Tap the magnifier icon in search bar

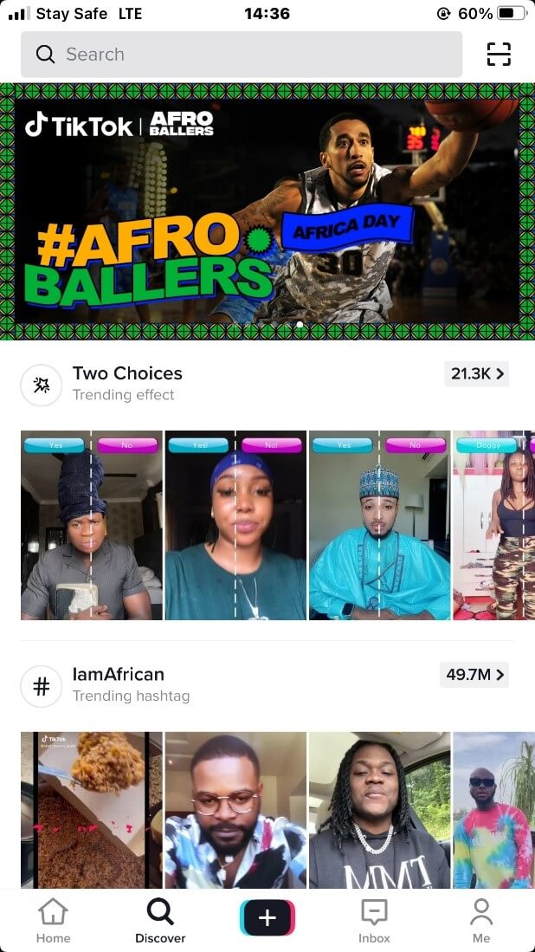(46, 54)
